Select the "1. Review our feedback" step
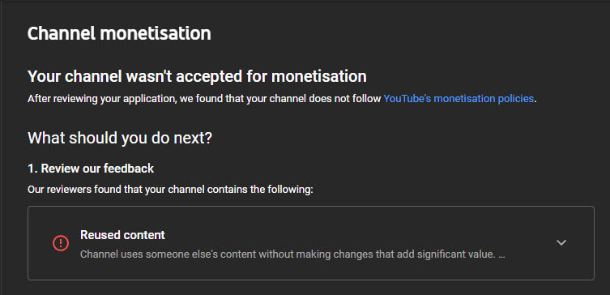 pos(91,169)
